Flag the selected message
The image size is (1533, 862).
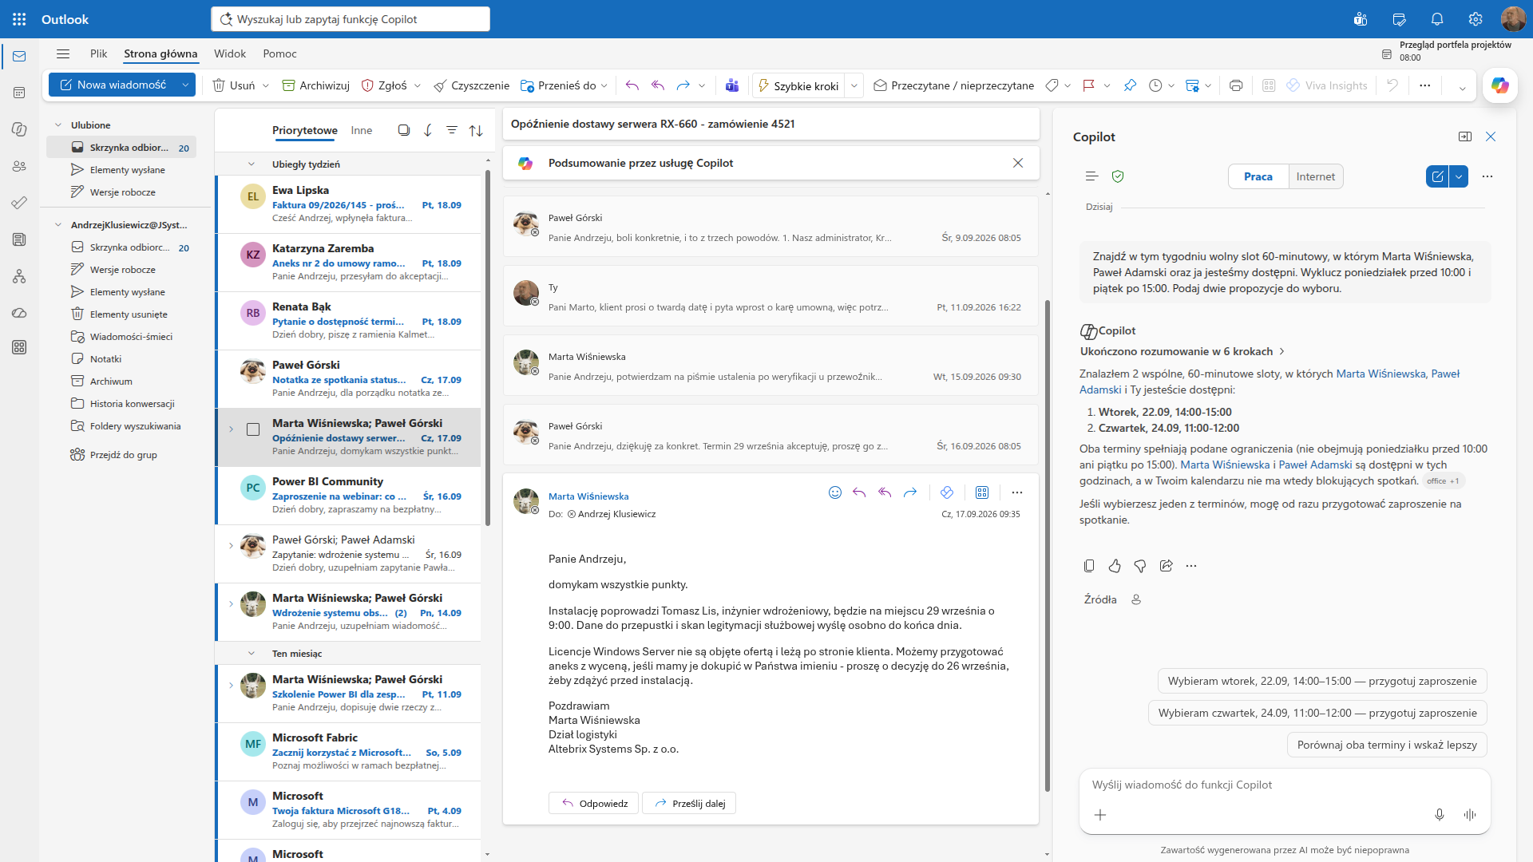[x=1088, y=85]
